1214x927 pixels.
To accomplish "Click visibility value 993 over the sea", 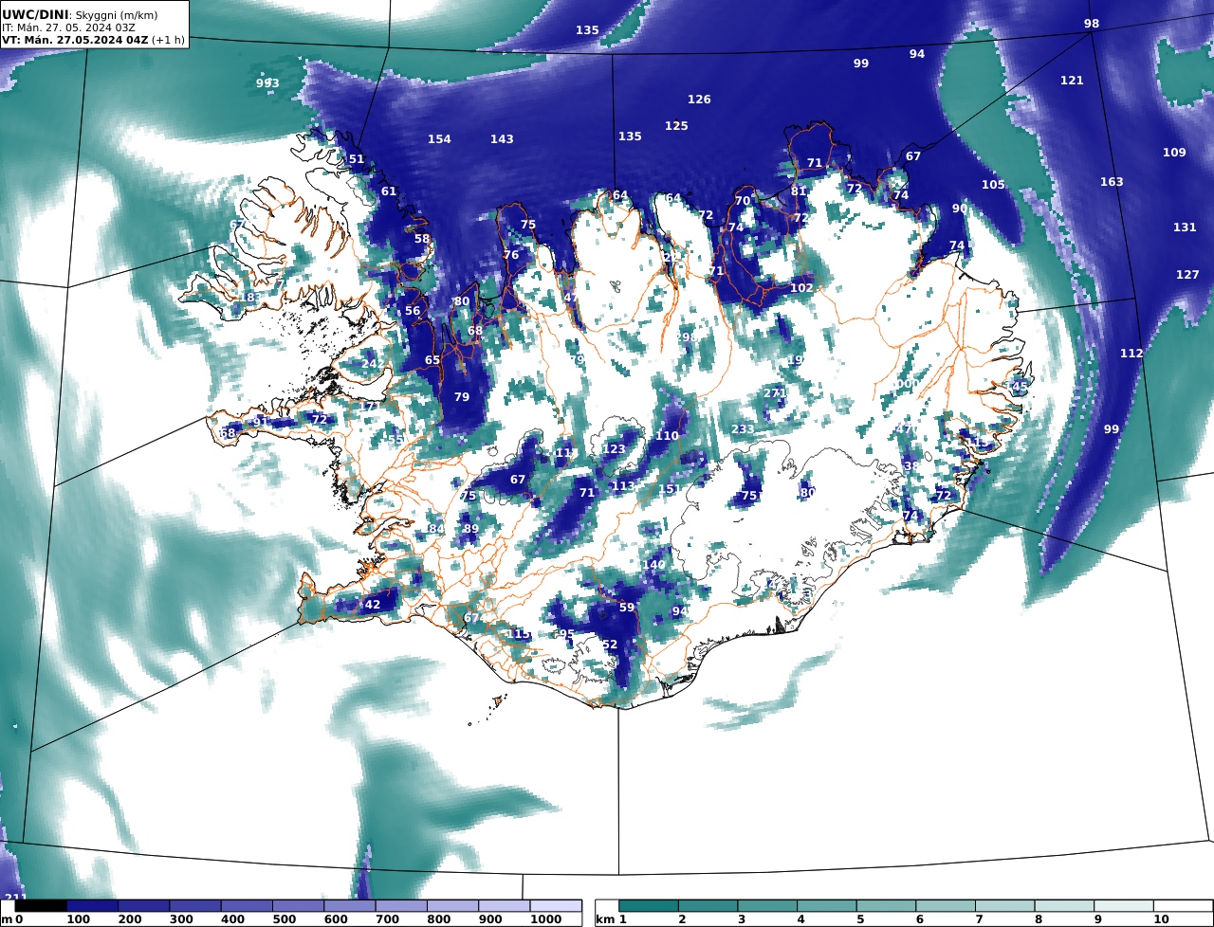I will [x=267, y=83].
